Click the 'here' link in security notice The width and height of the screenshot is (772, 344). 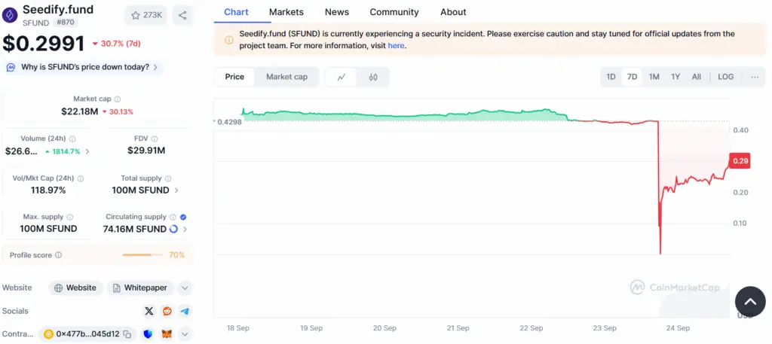click(396, 45)
